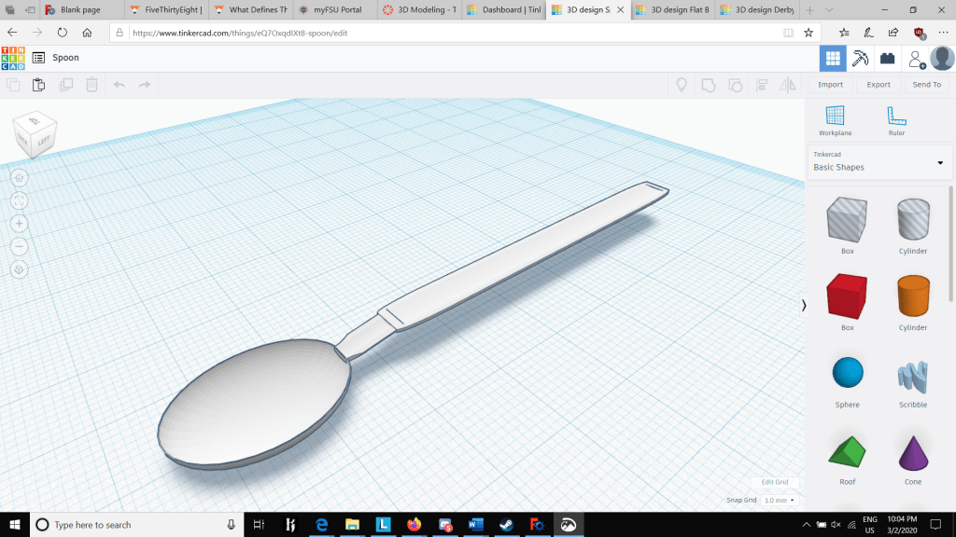Paste with the clipboard toolbar icon
Screen dimensions: 956x537
38,85
